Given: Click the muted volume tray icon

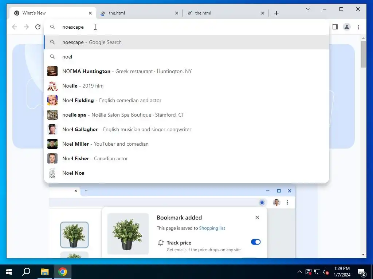Looking at the screenshot, I should [326, 272].
